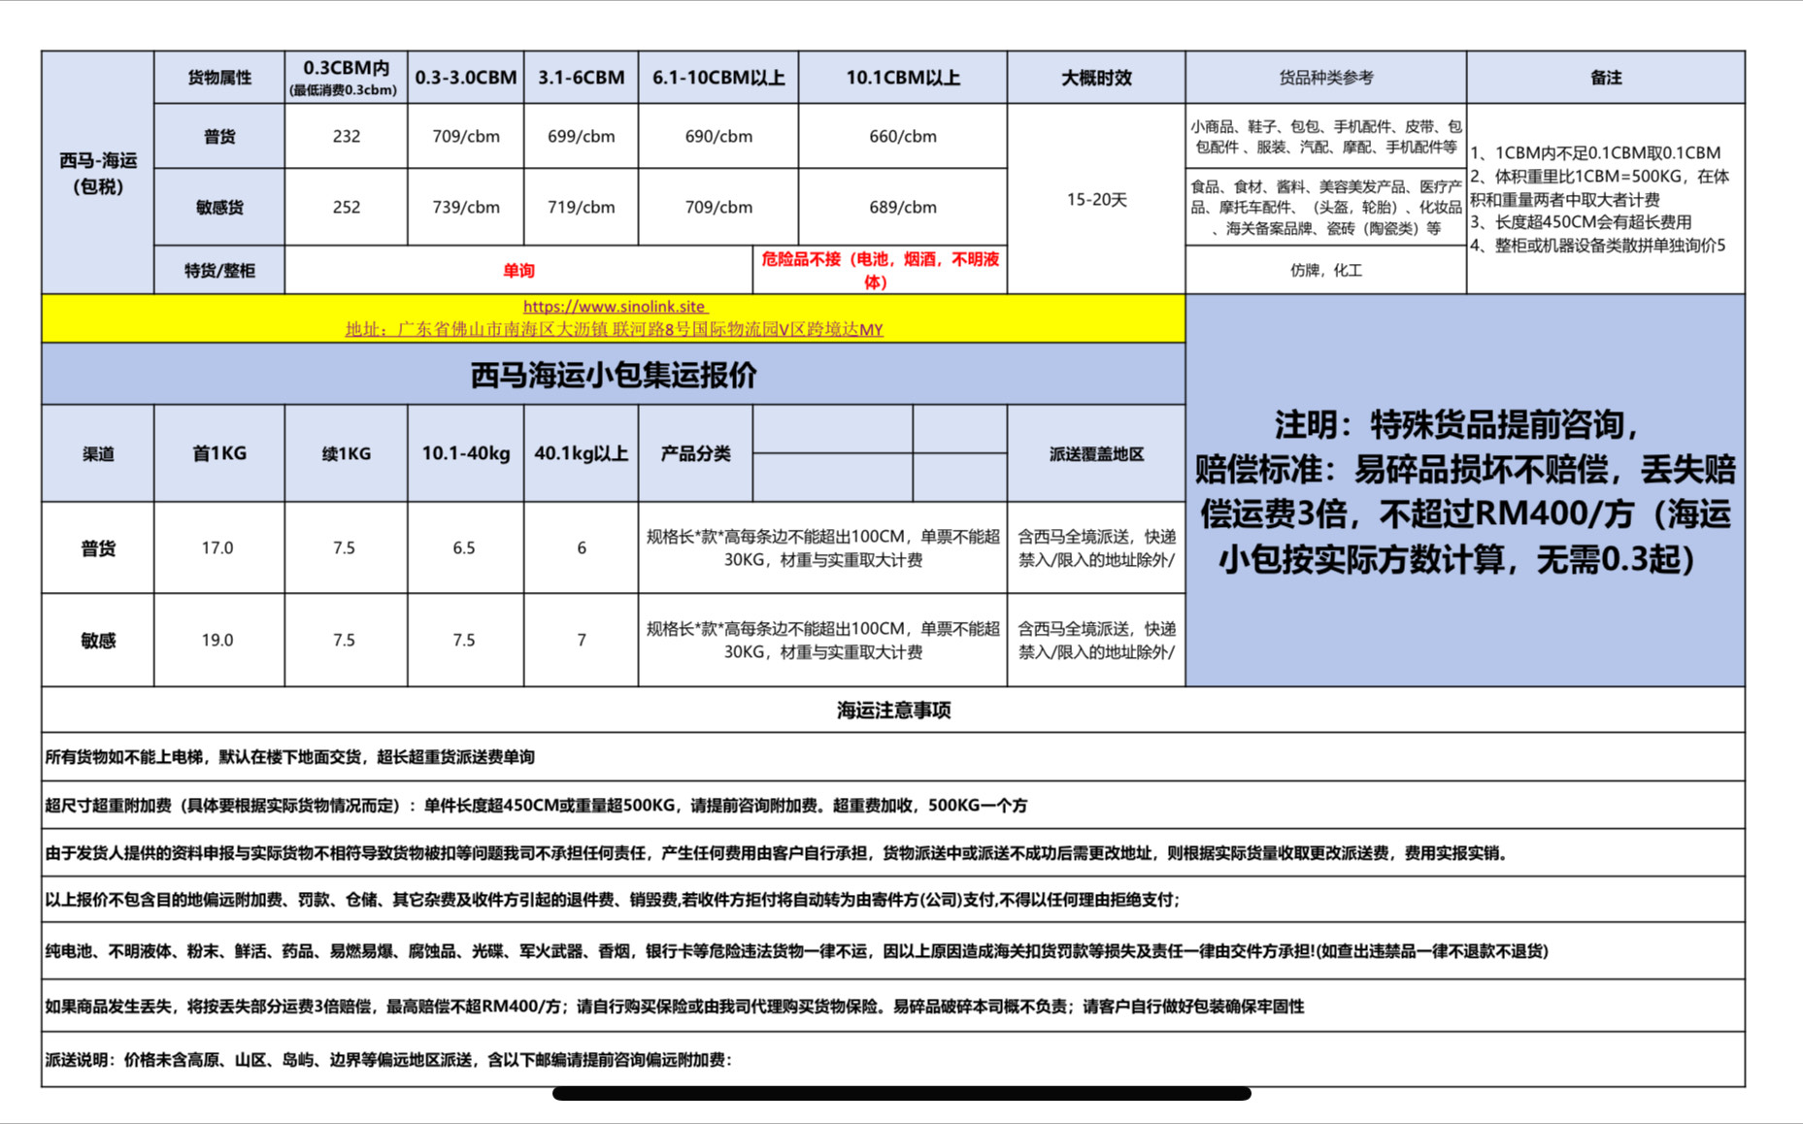Click the red 单询 cell
The image size is (1803, 1124).
[518, 271]
